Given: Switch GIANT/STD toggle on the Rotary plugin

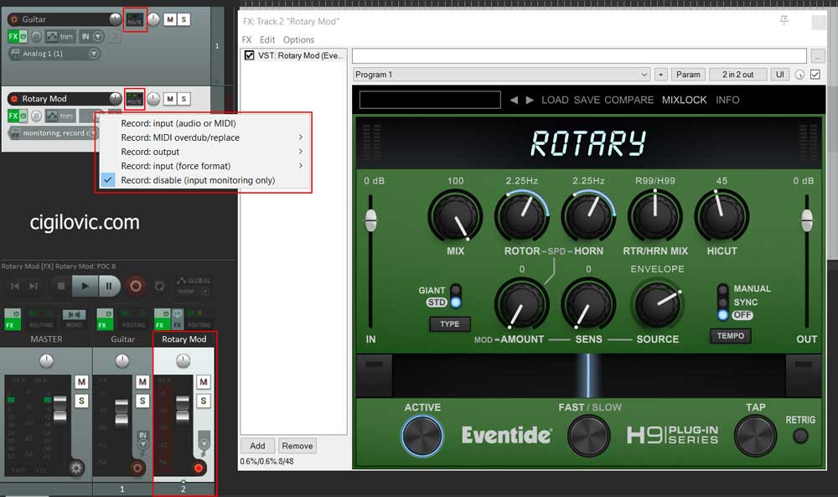Looking at the screenshot, I should click(457, 295).
